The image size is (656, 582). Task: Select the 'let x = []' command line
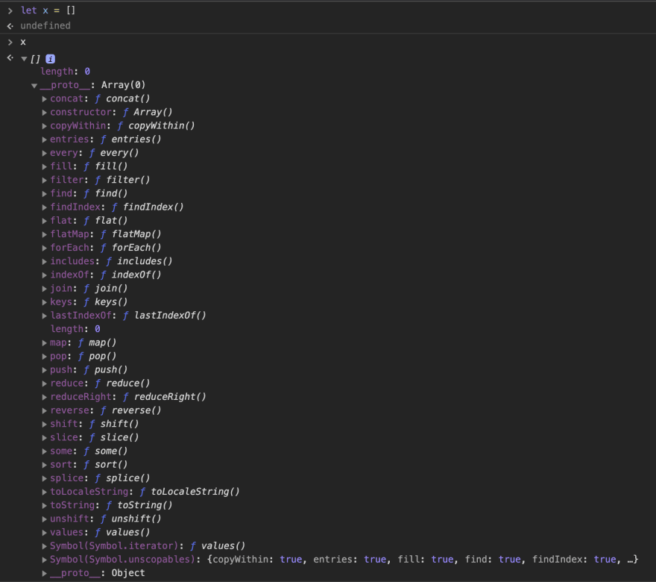(48, 10)
